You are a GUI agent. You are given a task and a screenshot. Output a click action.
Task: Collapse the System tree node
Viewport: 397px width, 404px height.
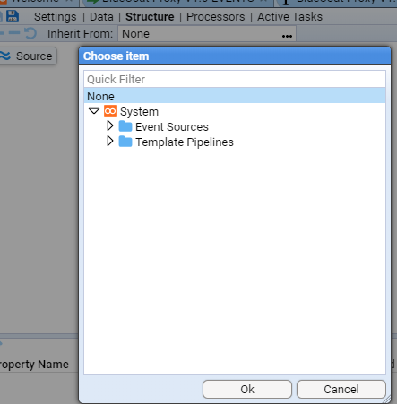pos(94,111)
